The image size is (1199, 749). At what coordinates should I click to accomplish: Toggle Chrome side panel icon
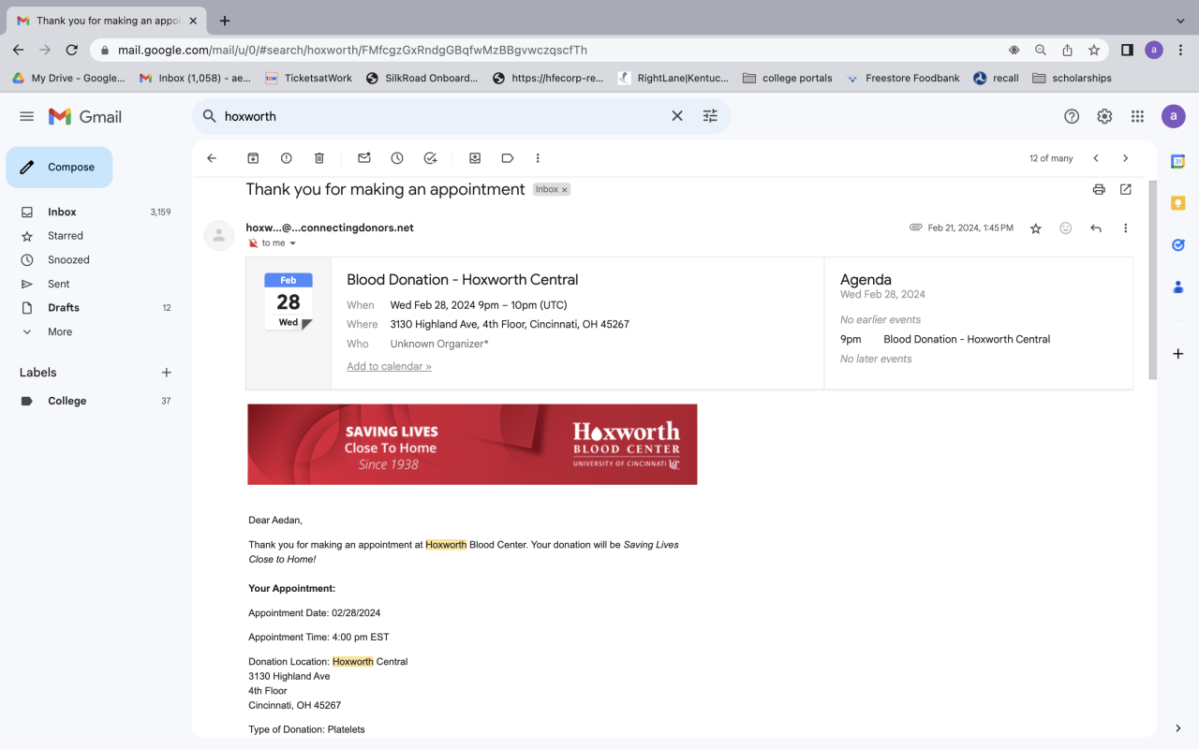1127,50
